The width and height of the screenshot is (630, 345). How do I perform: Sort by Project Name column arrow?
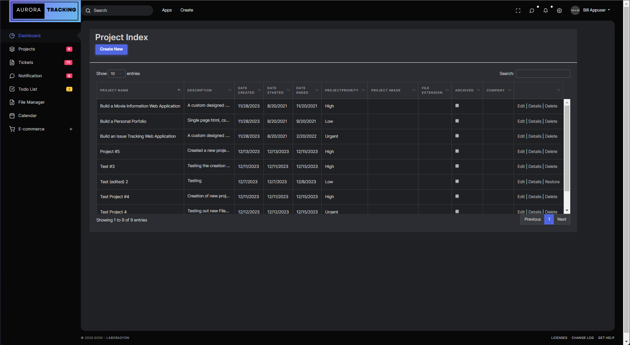179,90
